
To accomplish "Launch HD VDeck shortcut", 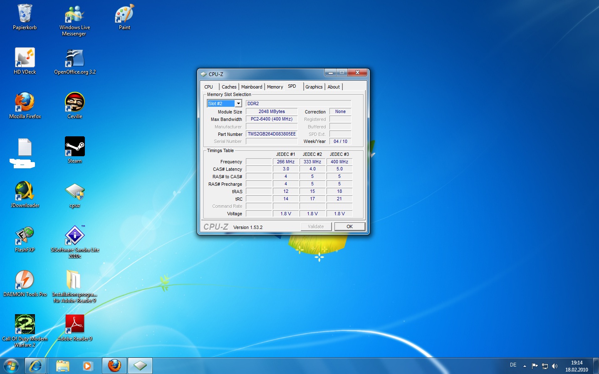I will (x=25, y=61).
